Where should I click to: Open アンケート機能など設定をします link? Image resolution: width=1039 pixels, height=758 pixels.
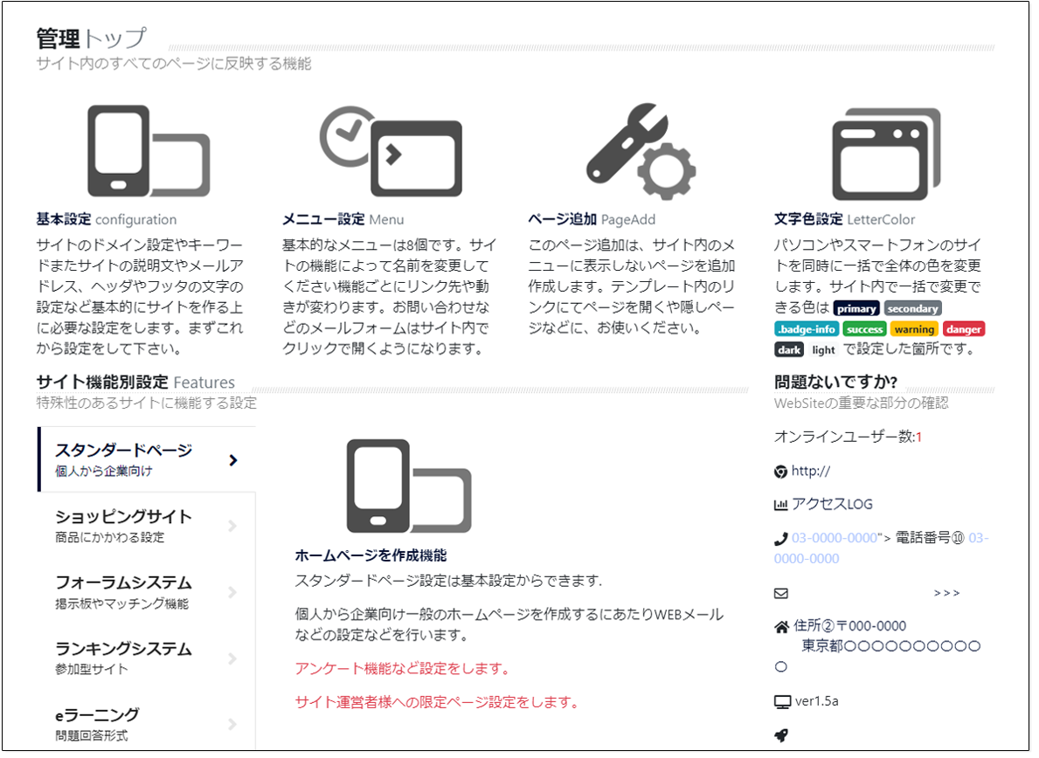click(x=402, y=668)
